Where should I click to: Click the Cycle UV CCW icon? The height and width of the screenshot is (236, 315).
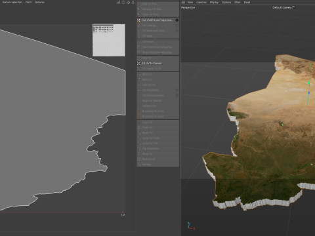[138, 138]
